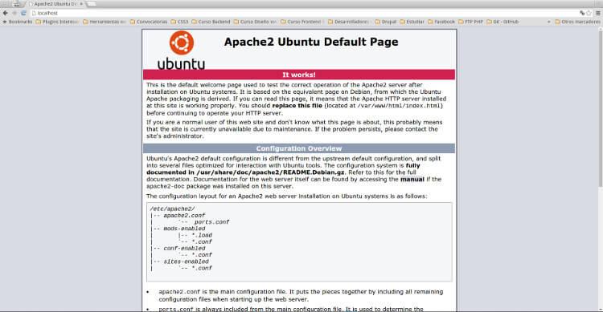Open the Curso Diseño bookmark folder
The image size is (603, 312).
[x=255, y=22]
